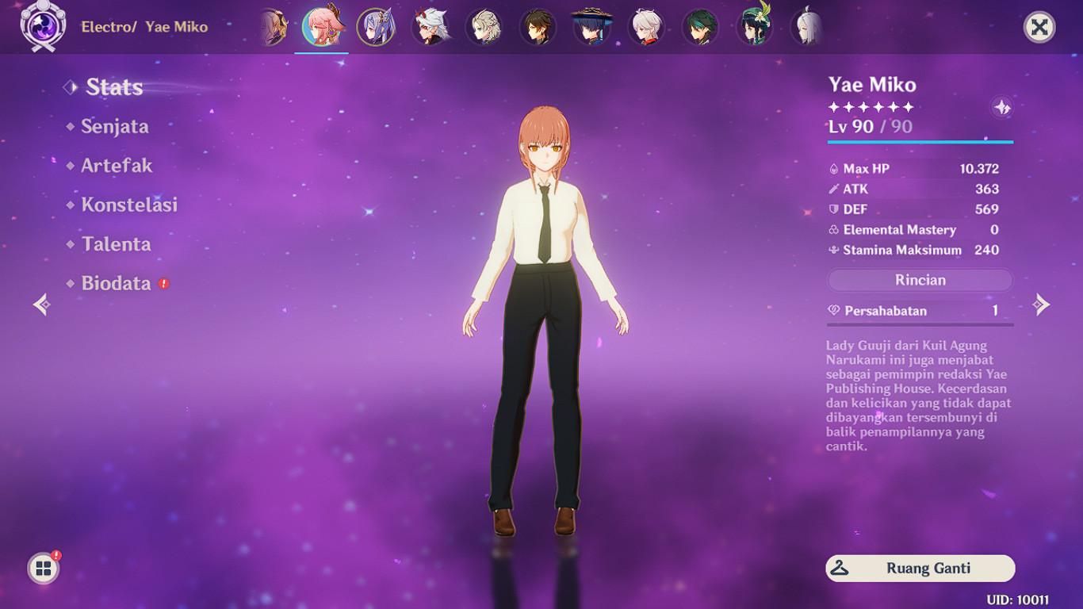Click the ATK stat value 363
This screenshot has height=609, width=1083.
pos(987,189)
